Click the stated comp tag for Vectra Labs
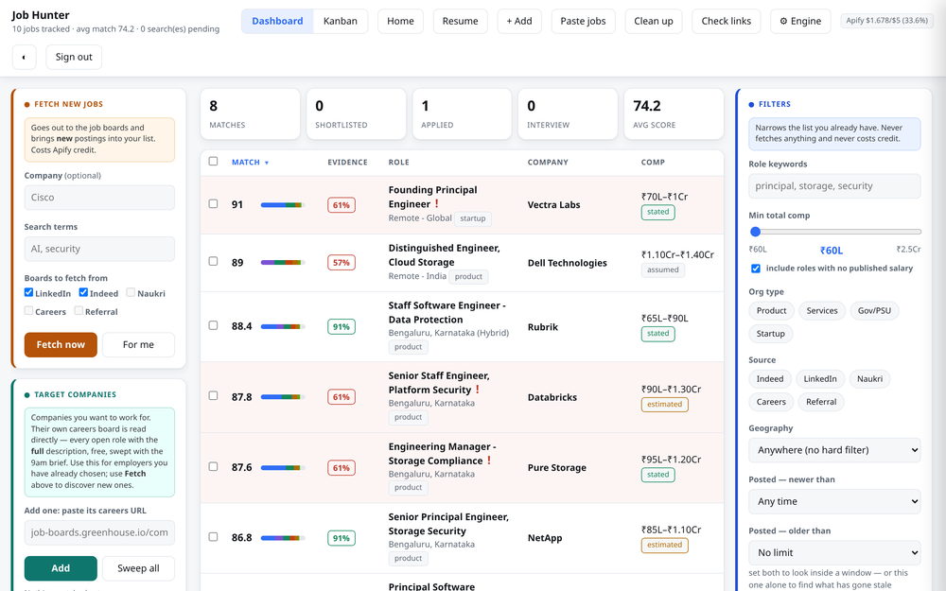Image resolution: width=946 pixels, height=591 pixels. tap(657, 212)
